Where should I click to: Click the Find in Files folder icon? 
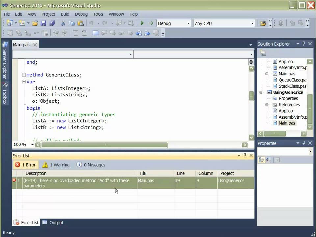click(x=263, y=23)
